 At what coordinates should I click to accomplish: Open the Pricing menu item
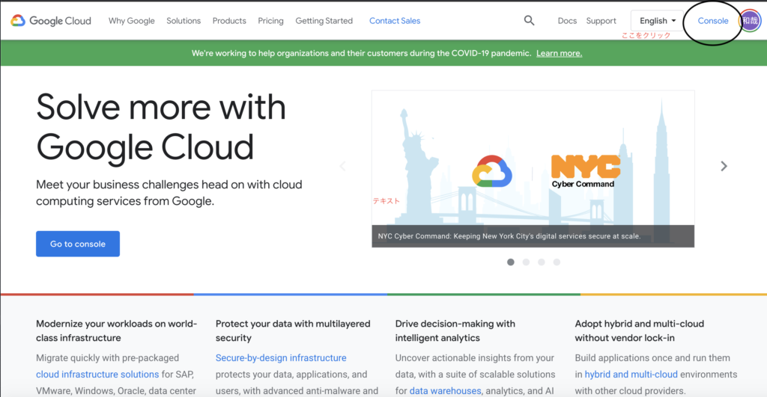(270, 20)
